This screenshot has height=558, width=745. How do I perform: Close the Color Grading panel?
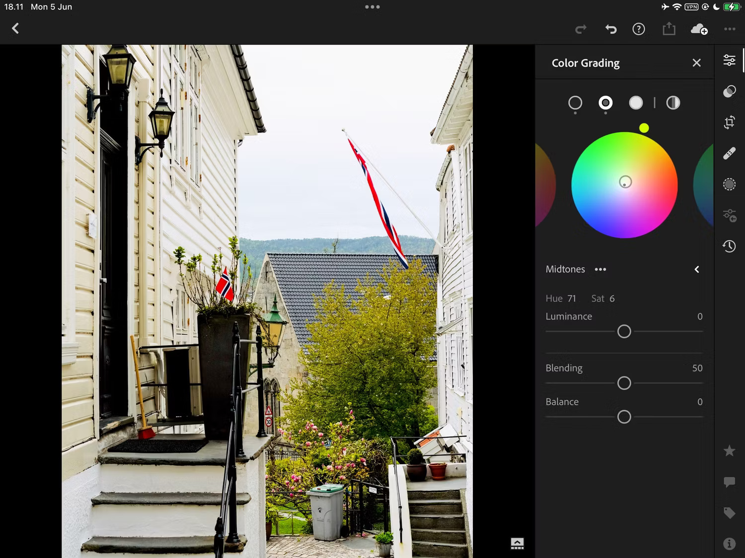pyautogui.click(x=696, y=63)
